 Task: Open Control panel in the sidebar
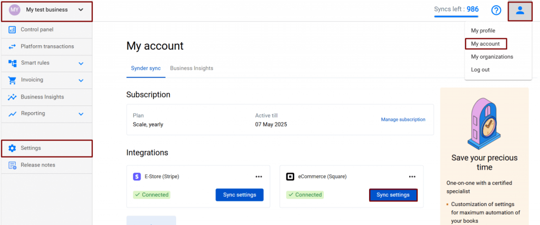pyautogui.click(x=46, y=30)
